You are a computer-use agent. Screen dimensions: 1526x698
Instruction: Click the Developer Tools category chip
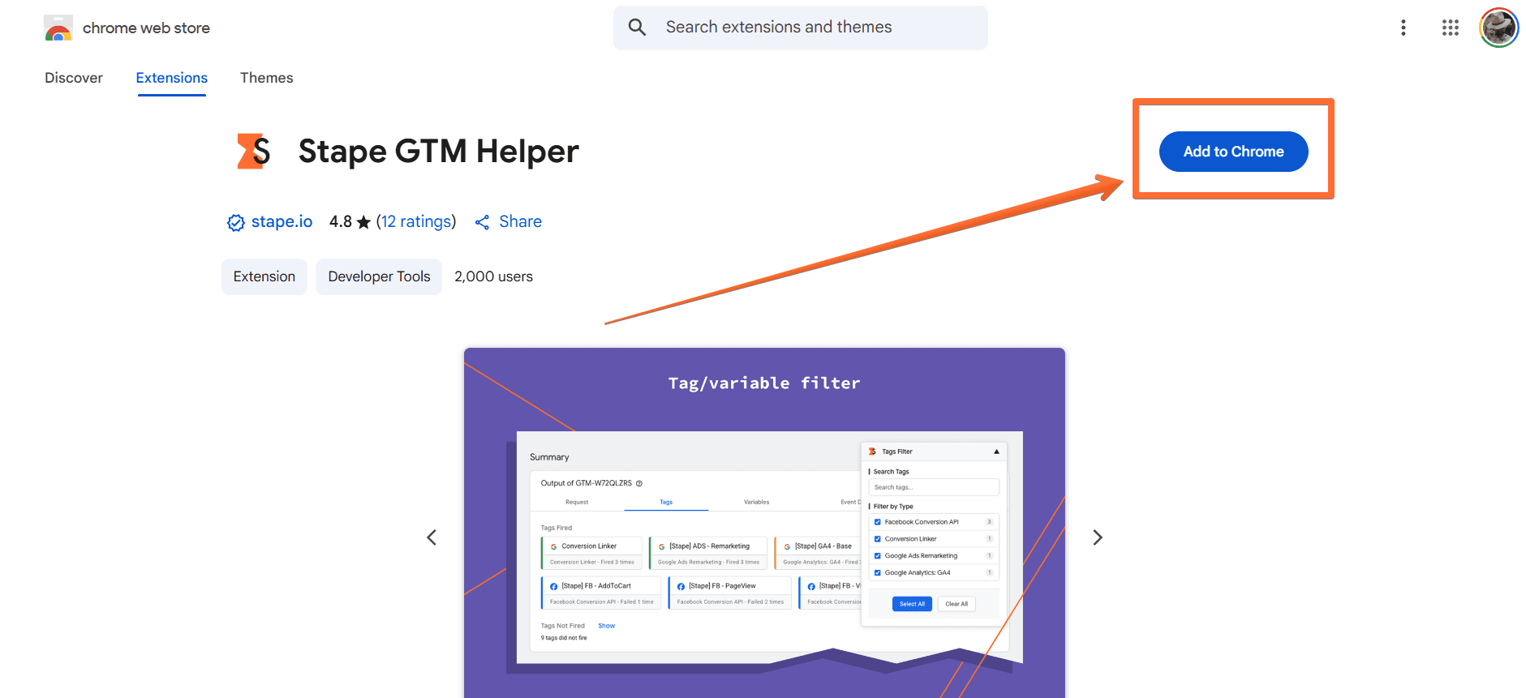(x=379, y=276)
